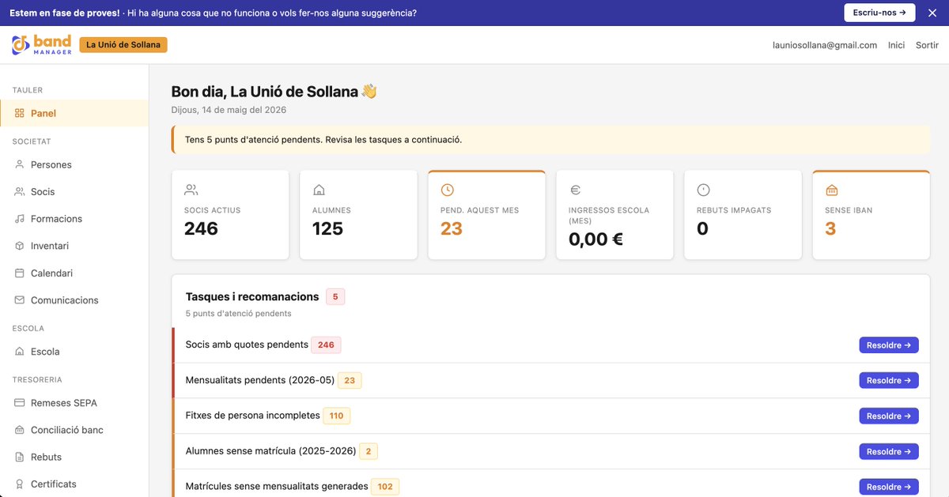949x497 pixels.
Task: Click the Inventari box icon
Action: [x=20, y=246]
